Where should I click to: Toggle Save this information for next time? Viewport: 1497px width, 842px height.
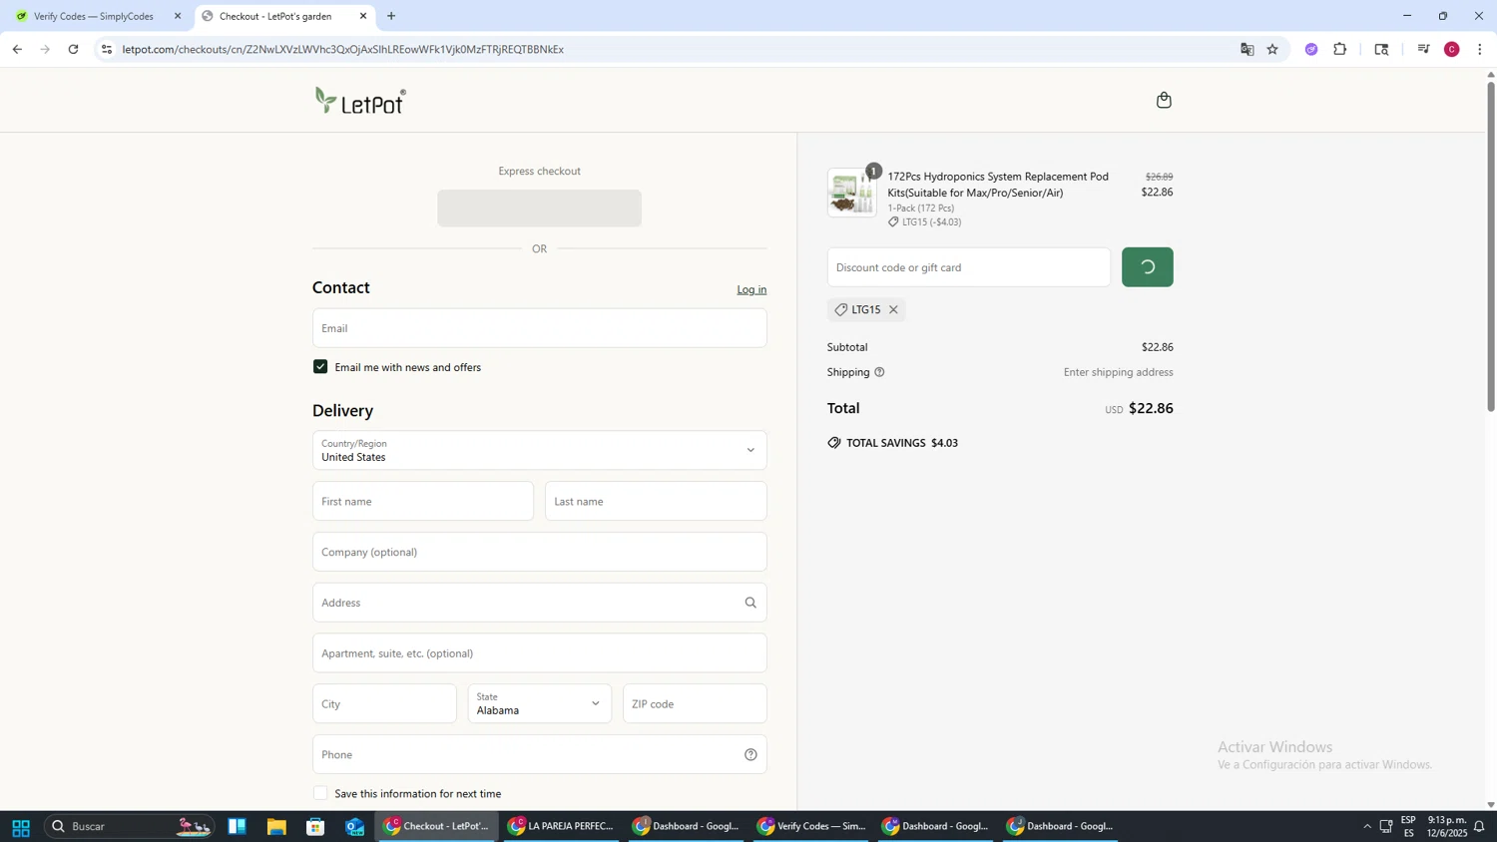click(320, 794)
